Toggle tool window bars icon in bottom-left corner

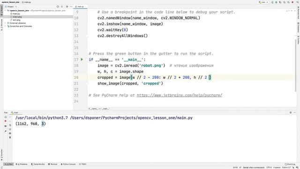tap(1, 168)
